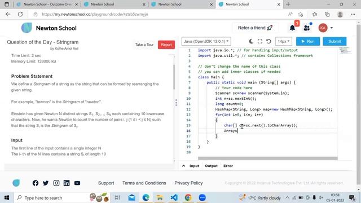361x203 pixels.
Task: Switch to the Output tab
Action: pyautogui.click(x=211, y=166)
